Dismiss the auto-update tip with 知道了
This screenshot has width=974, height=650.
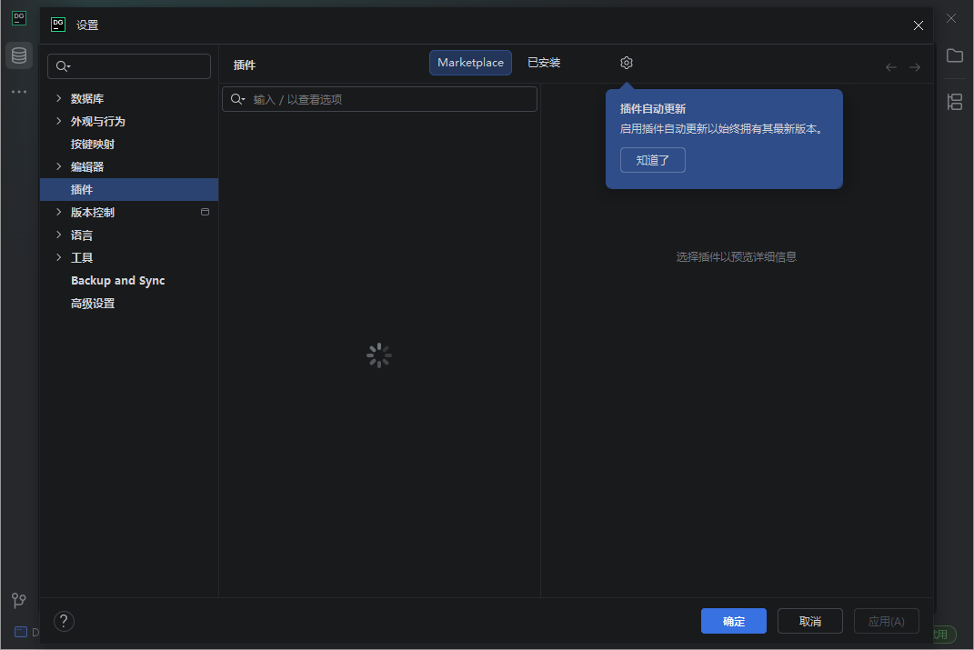pyautogui.click(x=652, y=159)
